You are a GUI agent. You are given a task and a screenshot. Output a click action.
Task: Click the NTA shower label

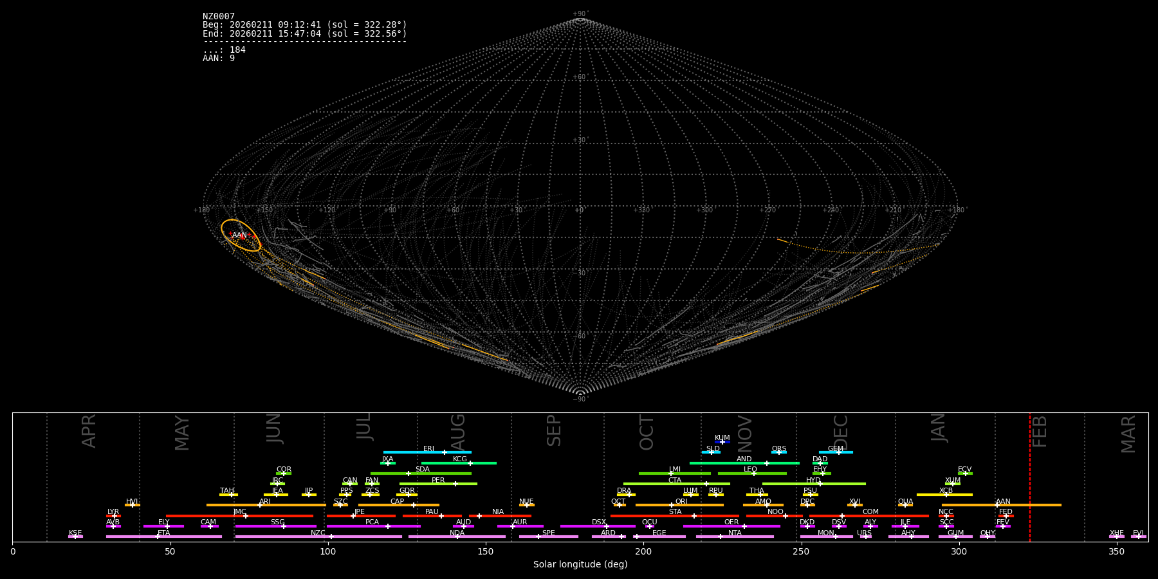(x=735, y=533)
